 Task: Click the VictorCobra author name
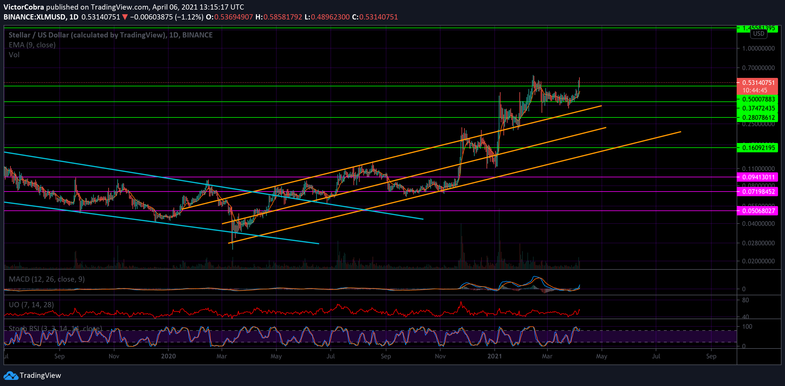click(x=24, y=7)
